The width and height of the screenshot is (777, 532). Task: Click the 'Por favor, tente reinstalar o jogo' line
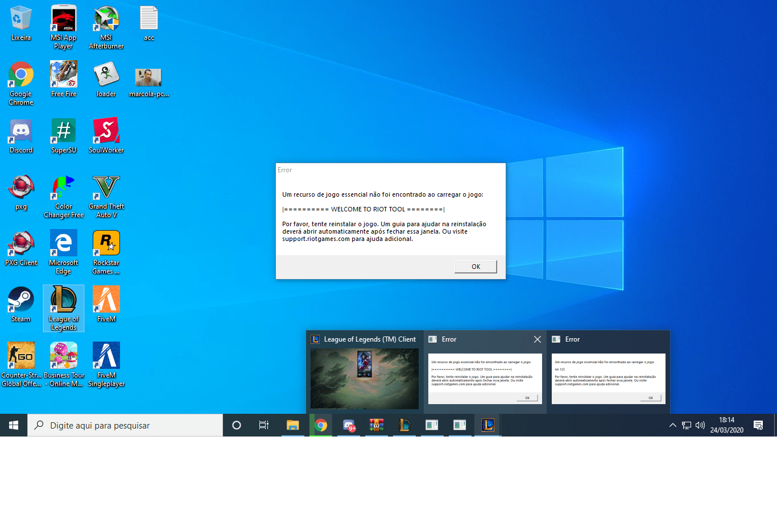[x=385, y=224]
